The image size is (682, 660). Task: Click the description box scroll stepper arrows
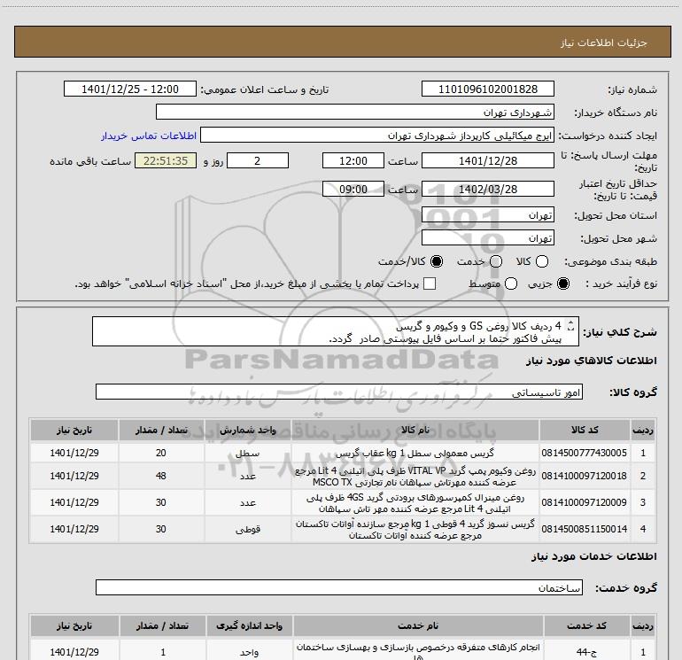[571, 325]
